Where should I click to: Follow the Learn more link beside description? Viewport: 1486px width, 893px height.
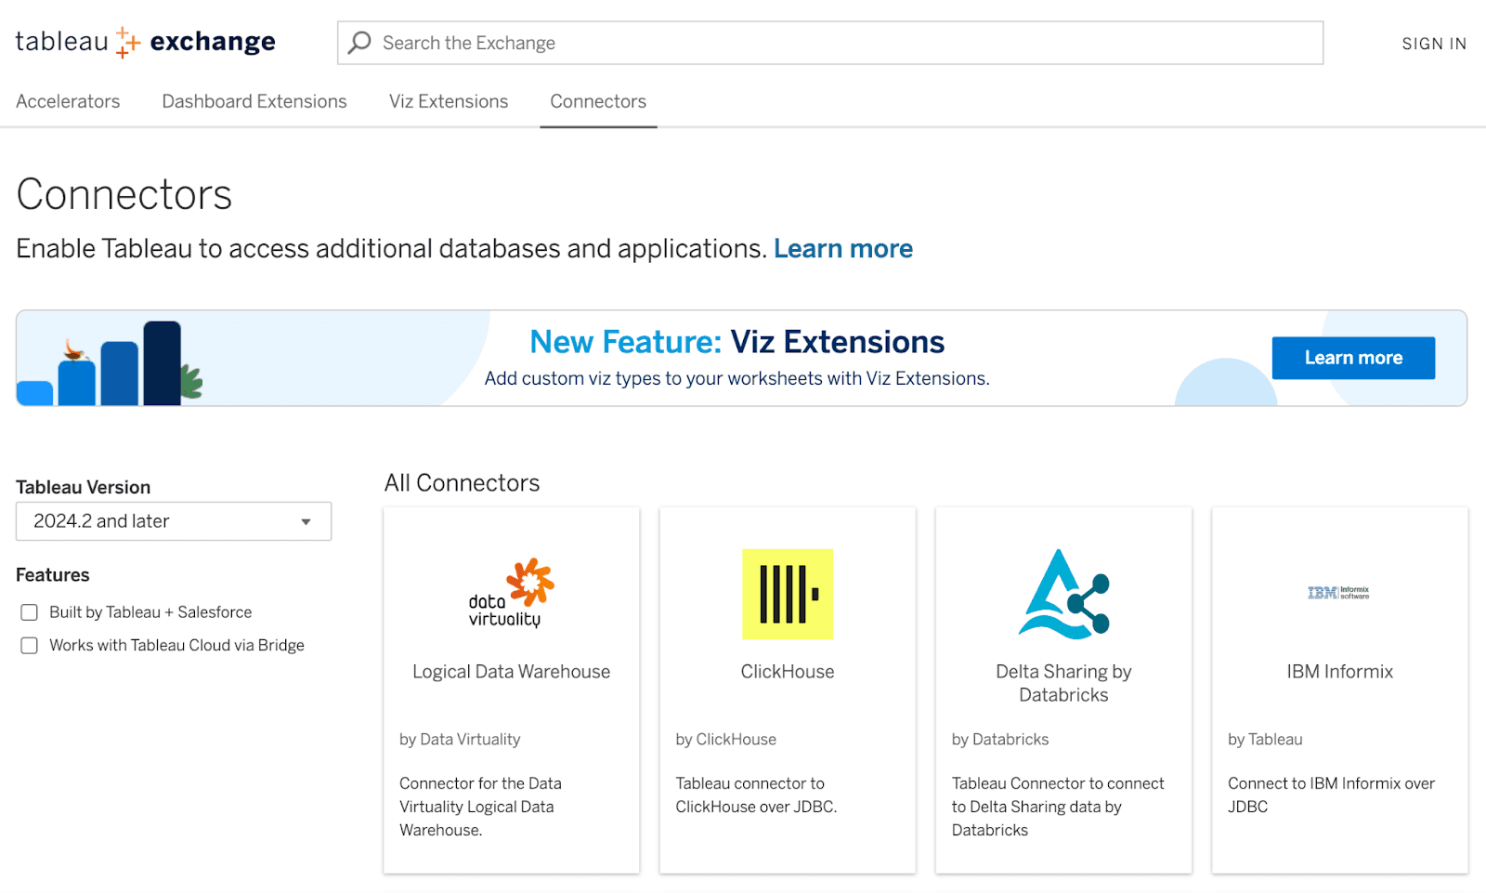(843, 249)
